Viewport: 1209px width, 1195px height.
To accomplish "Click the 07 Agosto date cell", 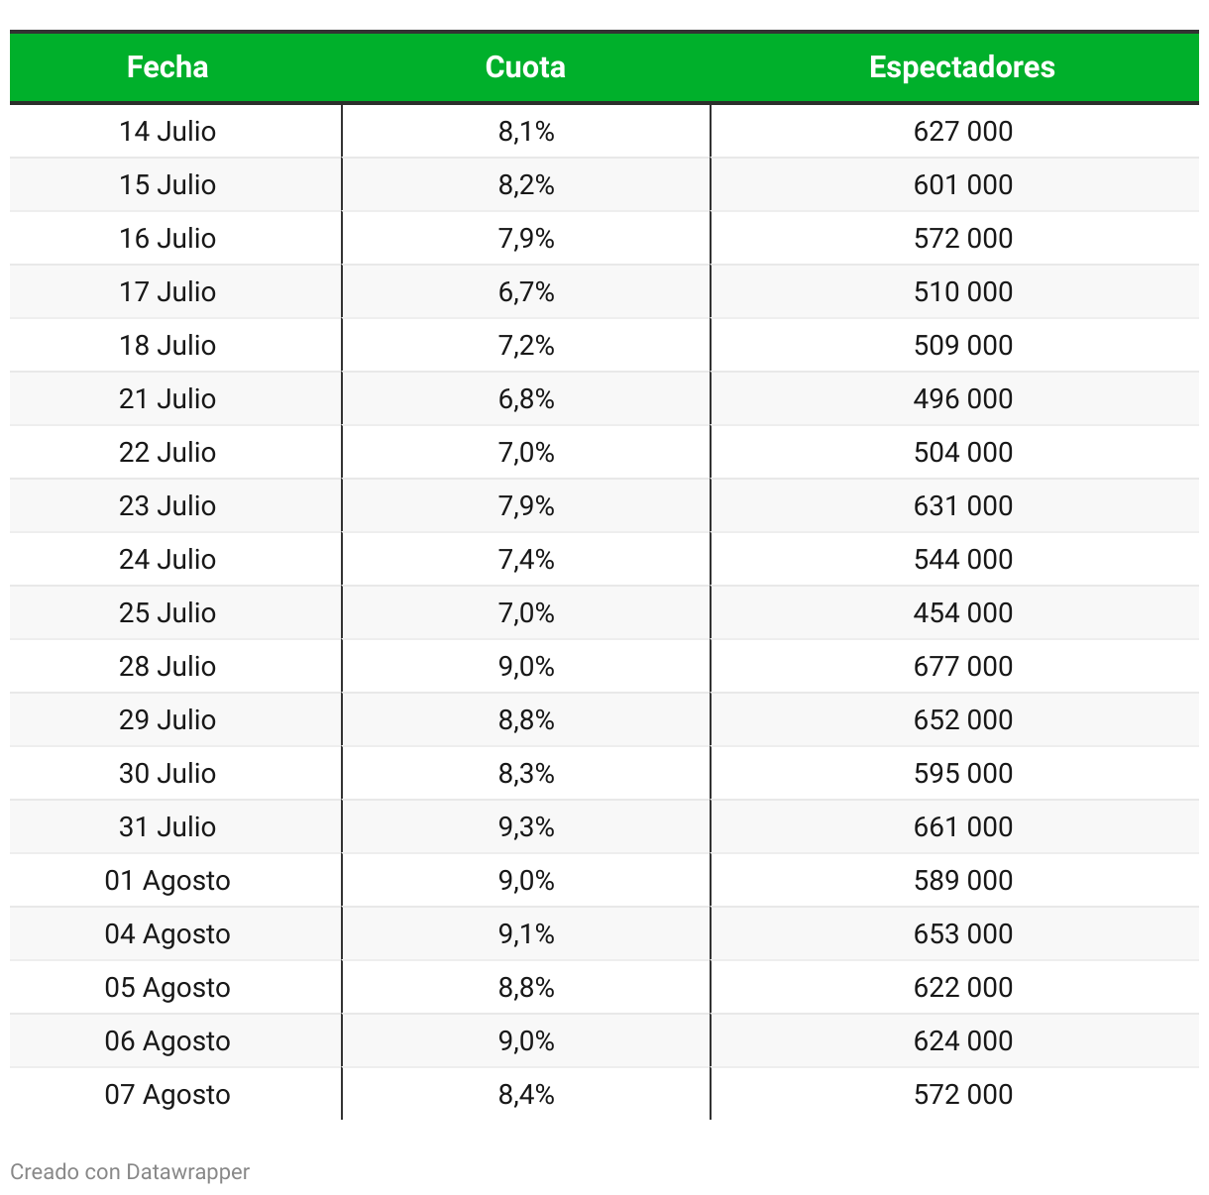I will click(167, 1095).
